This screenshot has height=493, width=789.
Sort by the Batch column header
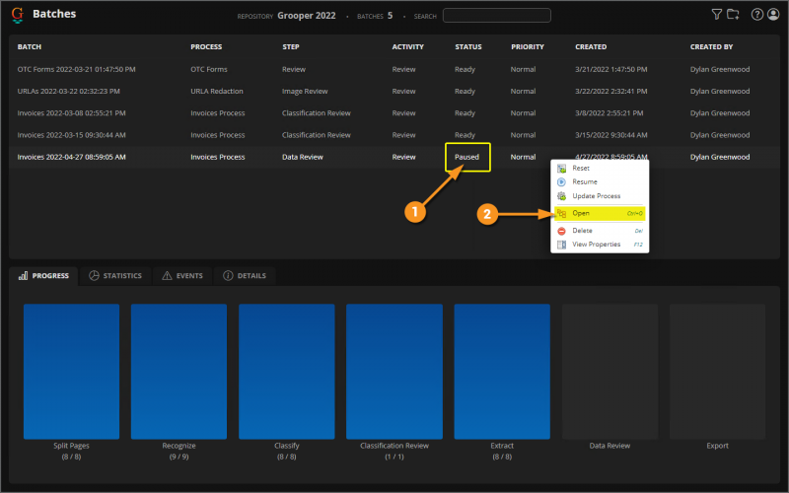(30, 46)
